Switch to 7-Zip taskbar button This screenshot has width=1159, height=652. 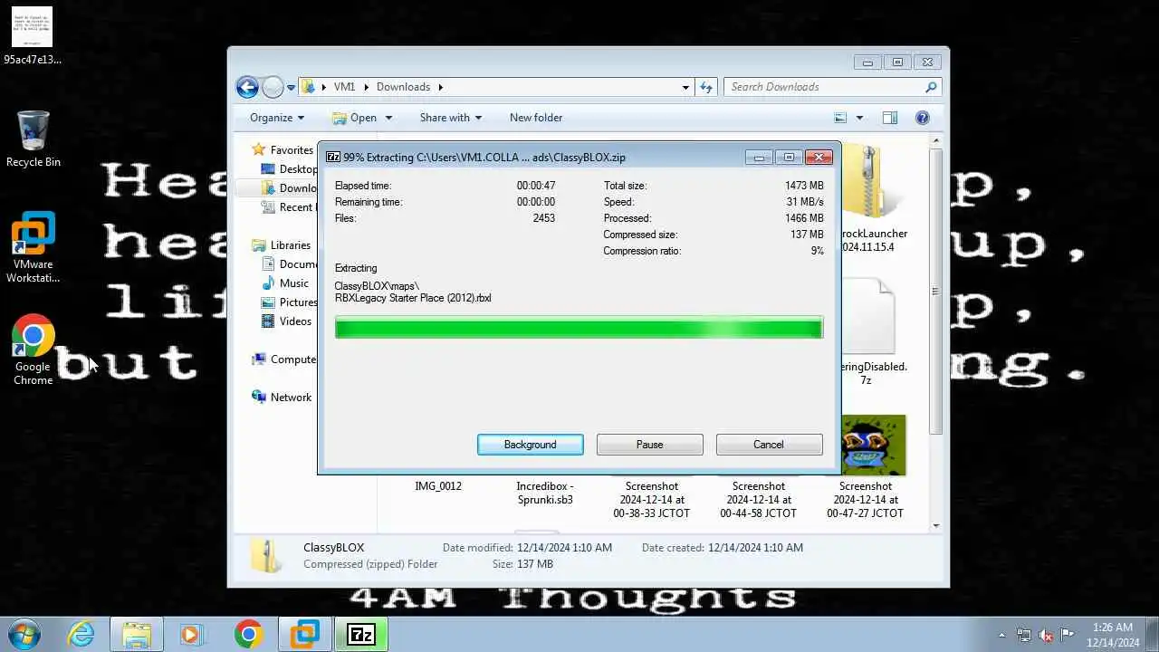point(361,634)
